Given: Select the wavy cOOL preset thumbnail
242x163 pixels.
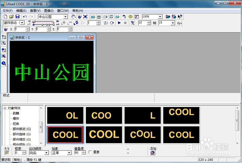Looking at the screenshot, I should tap(143, 135).
